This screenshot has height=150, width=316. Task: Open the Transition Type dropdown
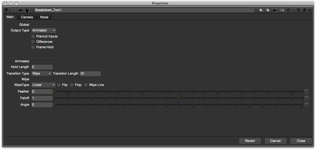pyautogui.click(x=41, y=73)
